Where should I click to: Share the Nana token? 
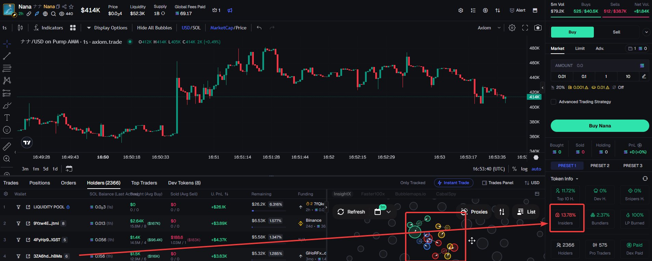click(x=64, y=6)
